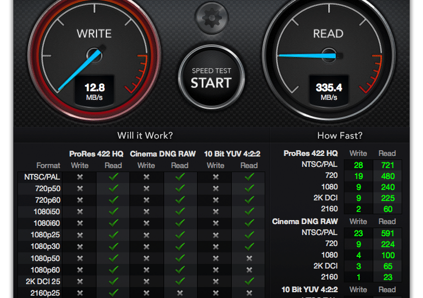
Task: Select the NTSC/PAL format row label
Action: click(x=42, y=177)
